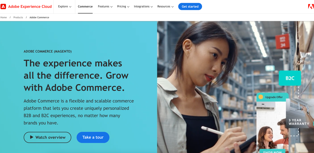The image size is (314, 153).
Task: Select the Commerce tab
Action: pos(85,7)
